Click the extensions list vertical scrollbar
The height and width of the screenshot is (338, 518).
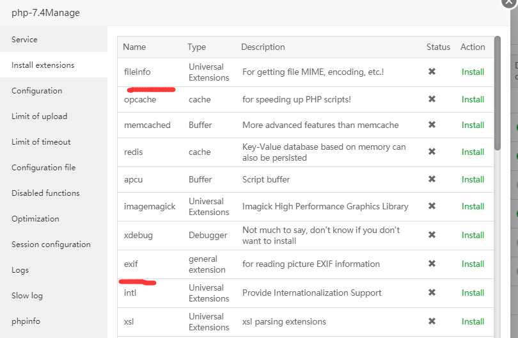[498, 96]
